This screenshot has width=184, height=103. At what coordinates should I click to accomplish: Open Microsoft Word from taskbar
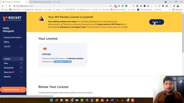[x=112, y=100]
